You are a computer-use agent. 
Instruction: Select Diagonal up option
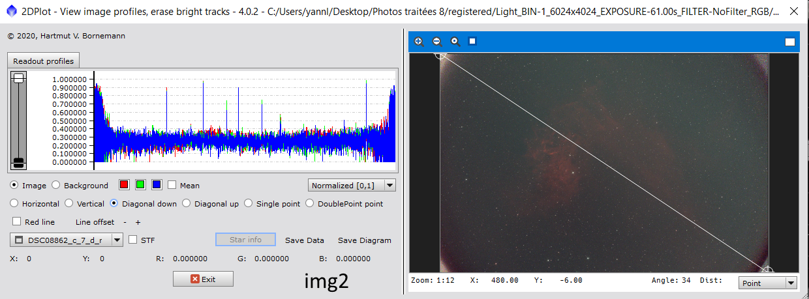tap(187, 204)
